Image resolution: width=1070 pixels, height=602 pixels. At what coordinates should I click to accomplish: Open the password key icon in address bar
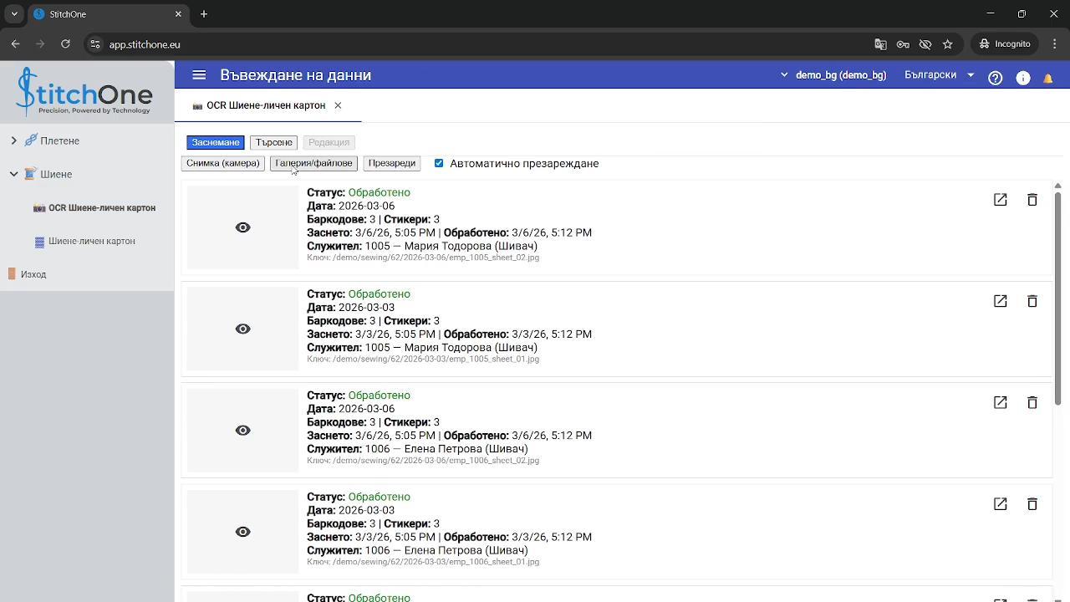click(x=903, y=44)
